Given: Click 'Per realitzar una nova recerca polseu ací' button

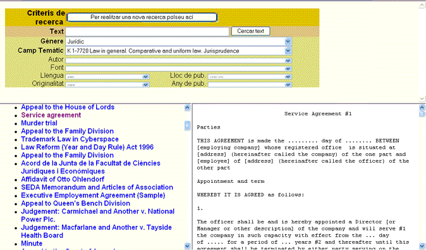Looking at the screenshot, I should tap(142, 17).
